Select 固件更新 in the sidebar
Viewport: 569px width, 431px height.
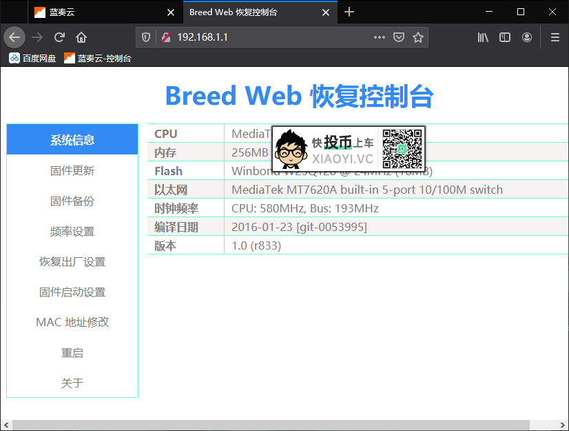tap(72, 170)
